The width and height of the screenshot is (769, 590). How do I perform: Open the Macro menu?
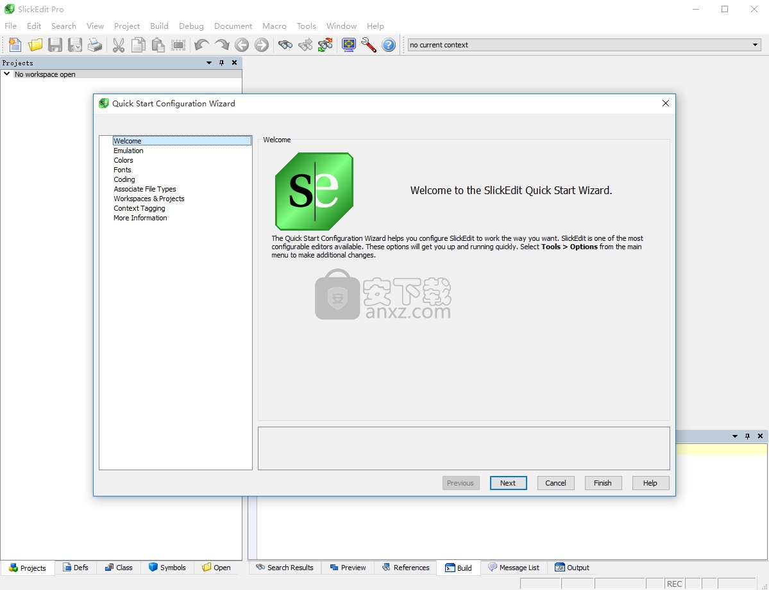coord(274,26)
